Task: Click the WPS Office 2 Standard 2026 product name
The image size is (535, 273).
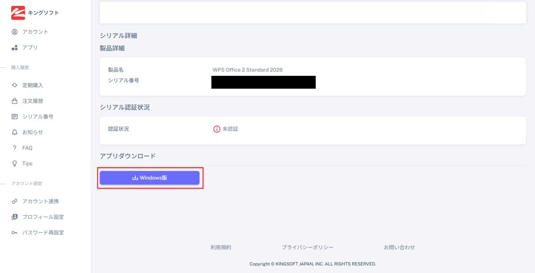Action: (247, 70)
